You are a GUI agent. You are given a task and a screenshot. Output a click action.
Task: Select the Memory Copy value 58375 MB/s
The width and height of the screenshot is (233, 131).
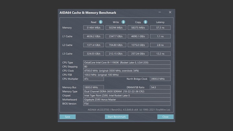138,27
